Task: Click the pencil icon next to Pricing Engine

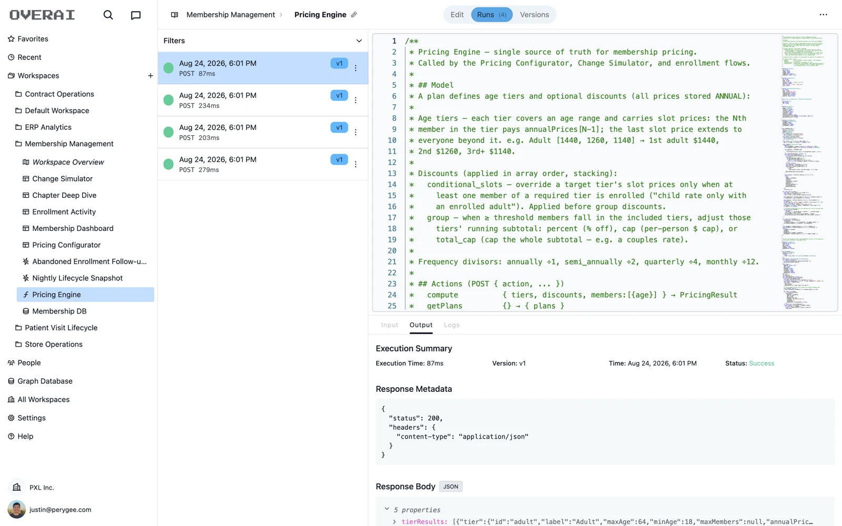Action: coord(354,15)
